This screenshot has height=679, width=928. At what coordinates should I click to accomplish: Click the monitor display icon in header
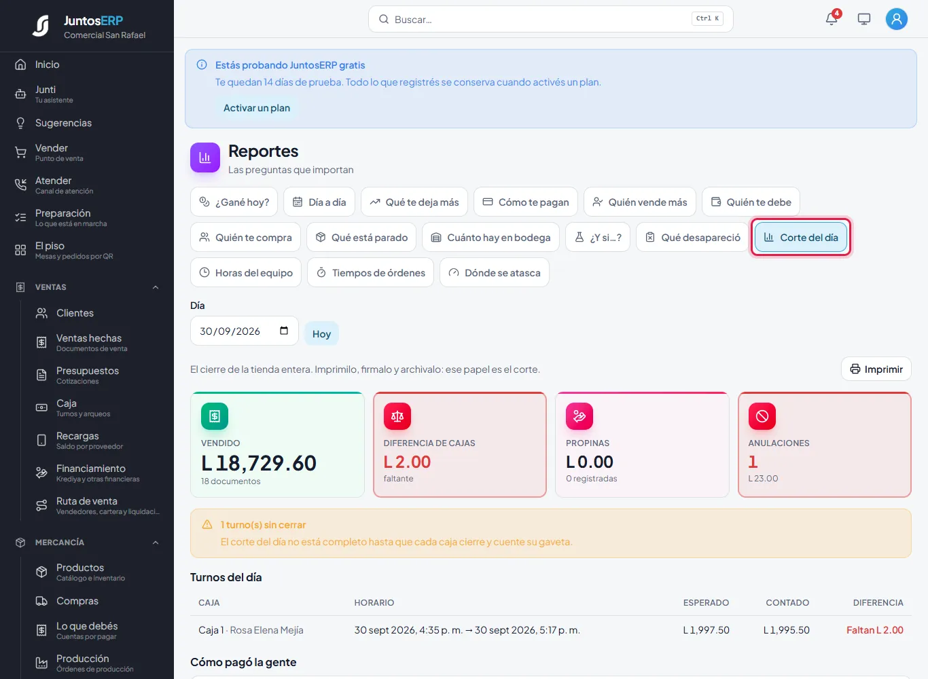[864, 19]
